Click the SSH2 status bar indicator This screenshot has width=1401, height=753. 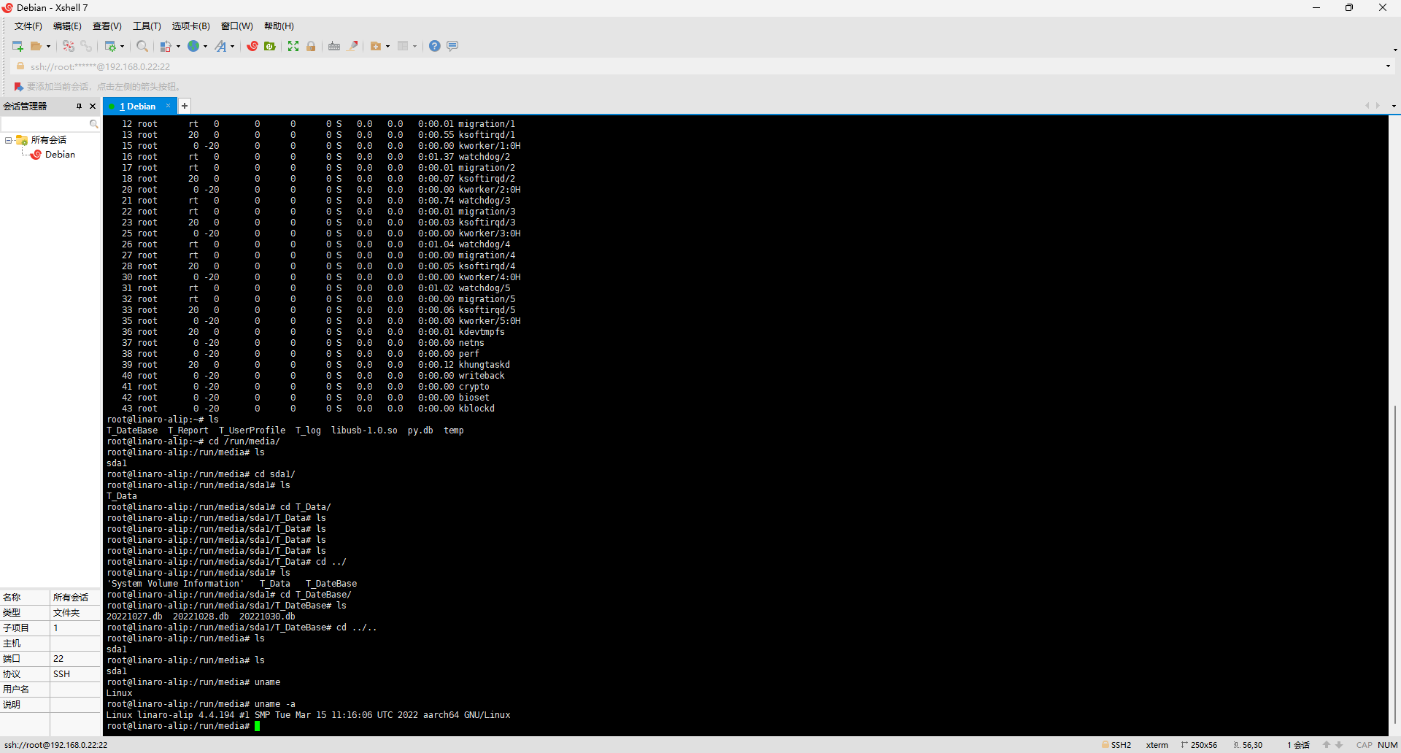click(1116, 745)
